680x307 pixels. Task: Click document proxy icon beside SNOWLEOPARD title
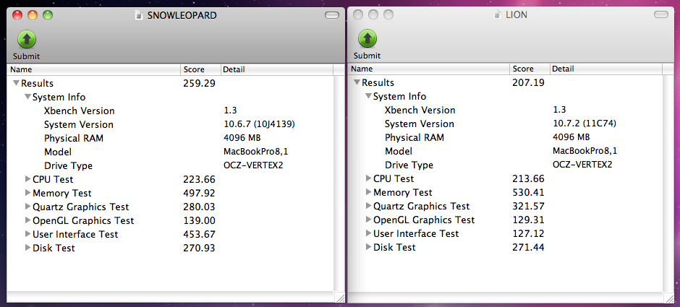(139, 16)
